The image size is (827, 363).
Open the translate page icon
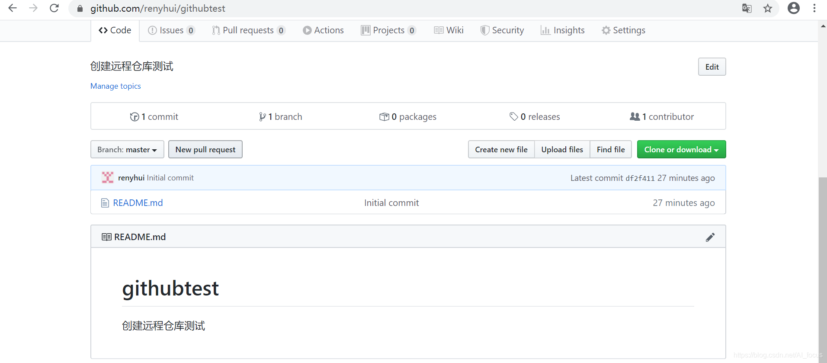pyautogui.click(x=747, y=8)
